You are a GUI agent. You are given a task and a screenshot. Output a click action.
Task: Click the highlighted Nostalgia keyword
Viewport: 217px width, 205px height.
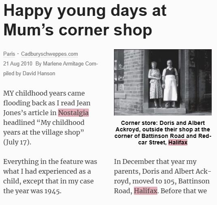click(x=73, y=113)
